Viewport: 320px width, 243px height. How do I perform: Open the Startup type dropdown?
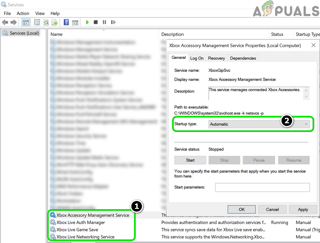coord(259,124)
